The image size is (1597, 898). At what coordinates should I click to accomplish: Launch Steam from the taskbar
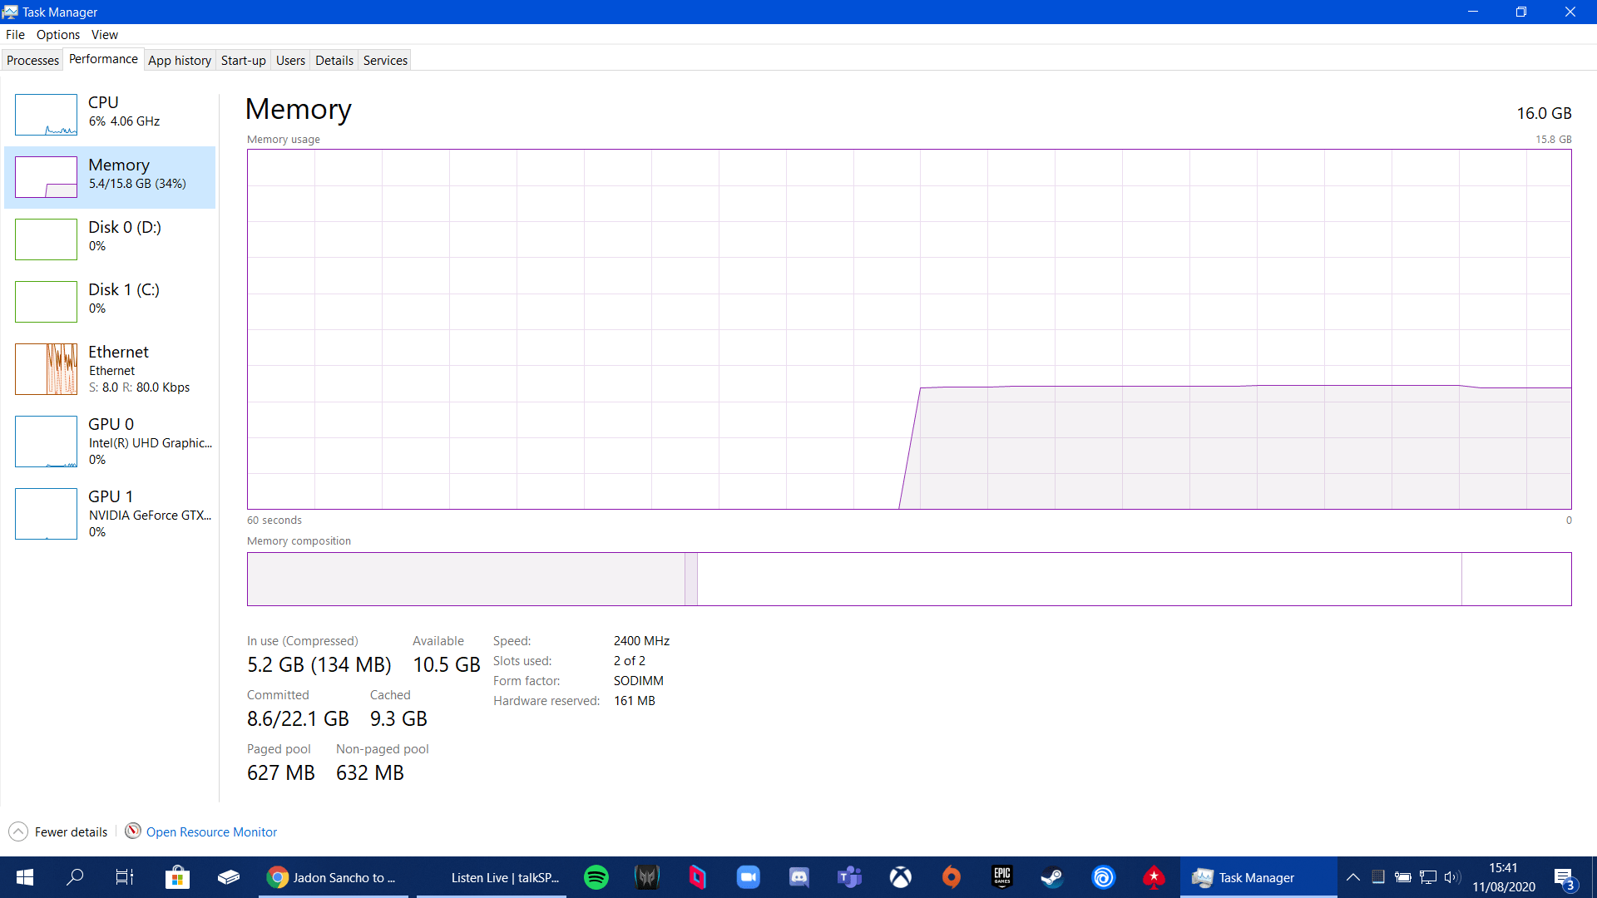(1051, 877)
